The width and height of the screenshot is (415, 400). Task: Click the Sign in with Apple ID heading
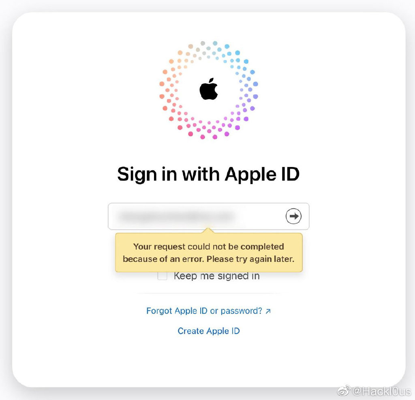208,174
